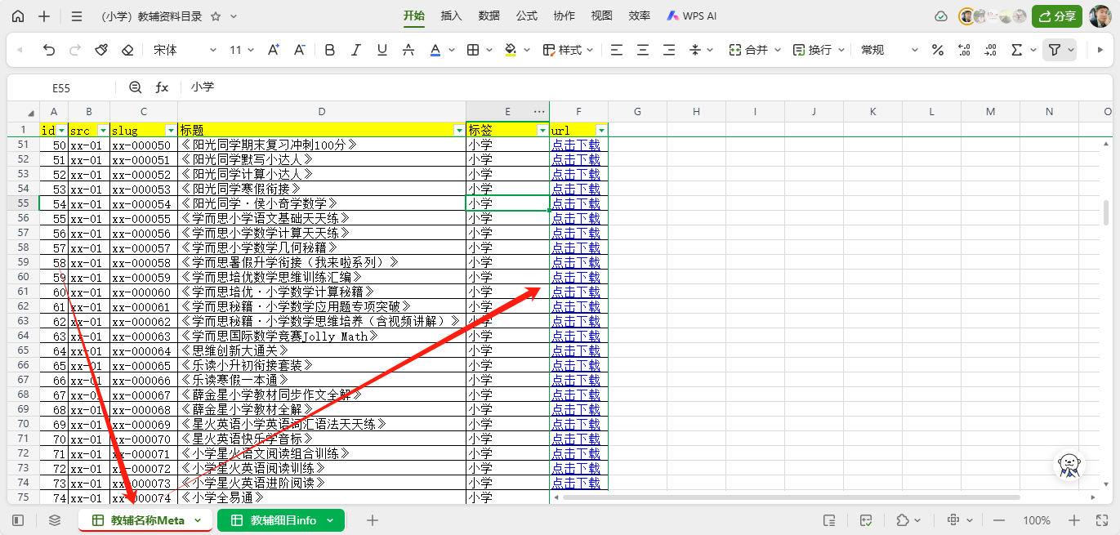Undo the last action
The image size is (1120, 535).
tap(49, 50)
